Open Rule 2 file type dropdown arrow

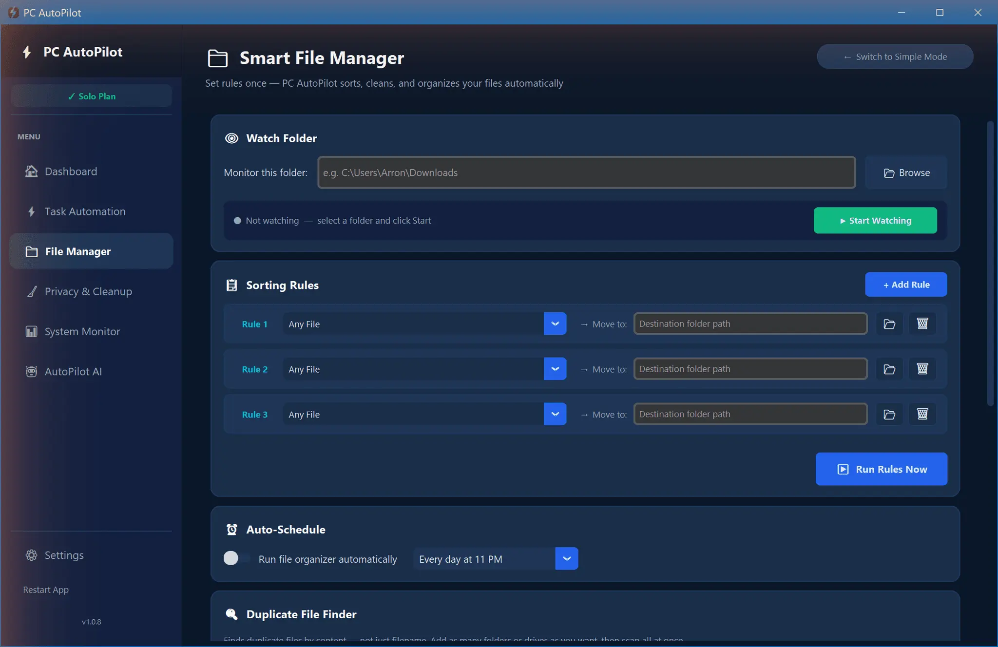[x=555, y=369]
